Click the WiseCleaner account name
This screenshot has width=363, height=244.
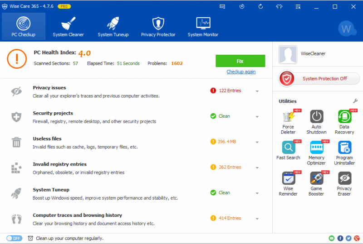click(313, 53)
